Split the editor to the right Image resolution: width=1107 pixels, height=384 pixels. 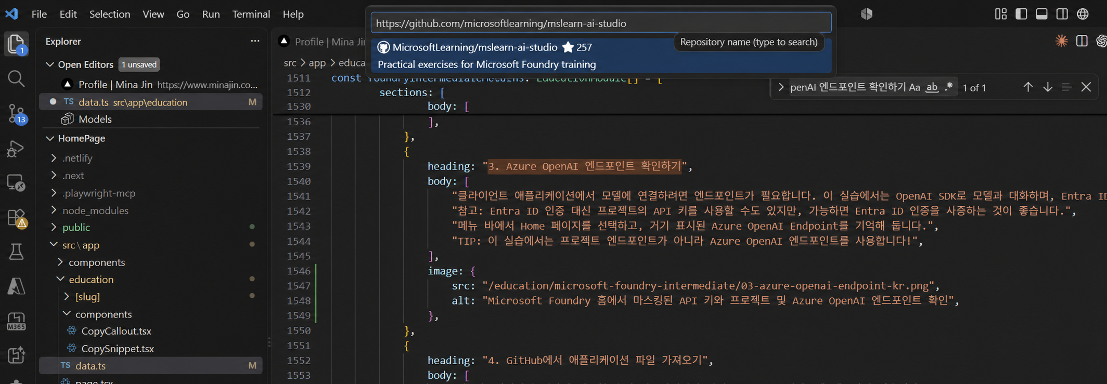pyautogui.click(x=1082, y=41)
